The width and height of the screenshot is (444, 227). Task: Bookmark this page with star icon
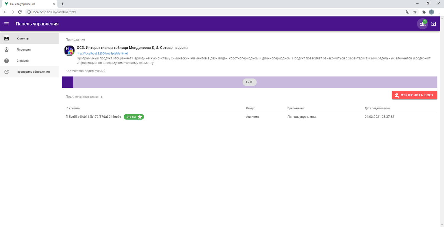[415, 12]
